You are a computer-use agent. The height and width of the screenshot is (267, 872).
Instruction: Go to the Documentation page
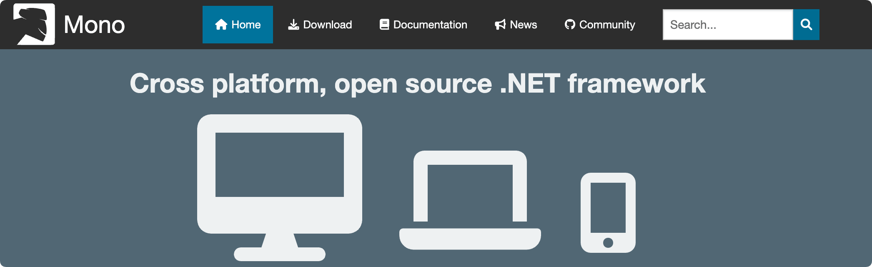[x=423, y=25]
